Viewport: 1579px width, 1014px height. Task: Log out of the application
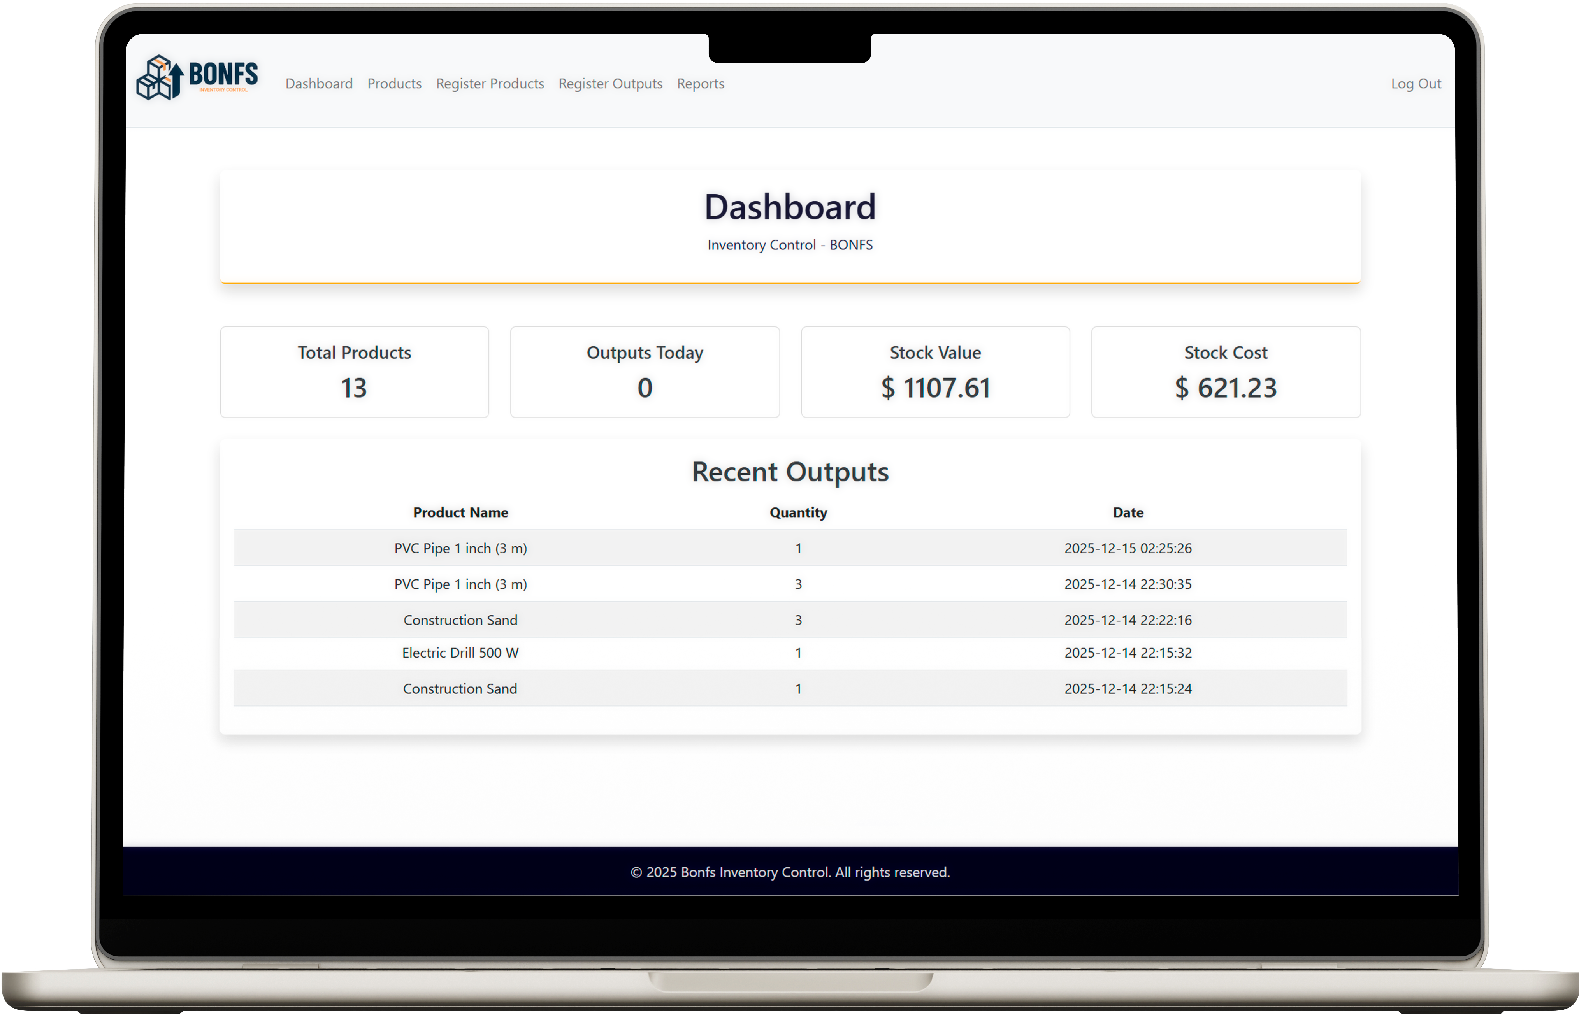coord(1416,84)
